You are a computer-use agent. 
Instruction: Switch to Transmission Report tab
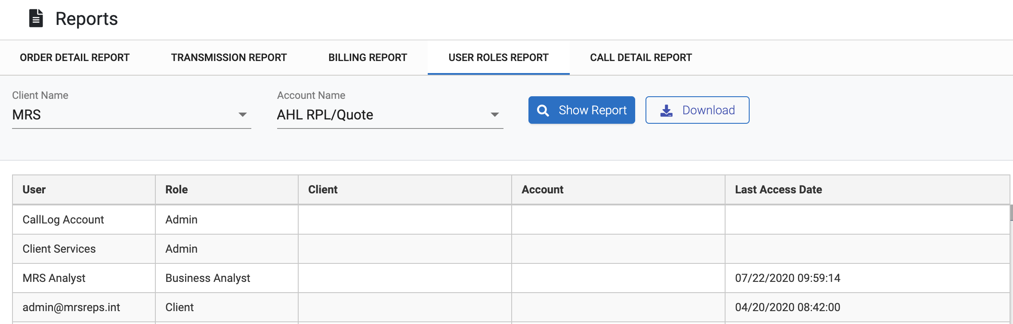coord(229,58)
